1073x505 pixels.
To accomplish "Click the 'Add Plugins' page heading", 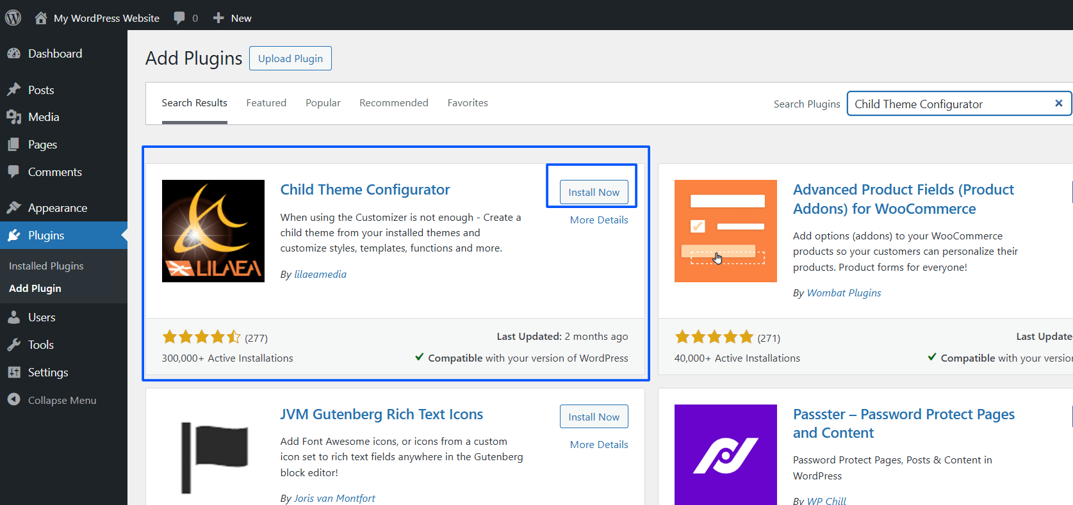I will click(x=193, y=58).
